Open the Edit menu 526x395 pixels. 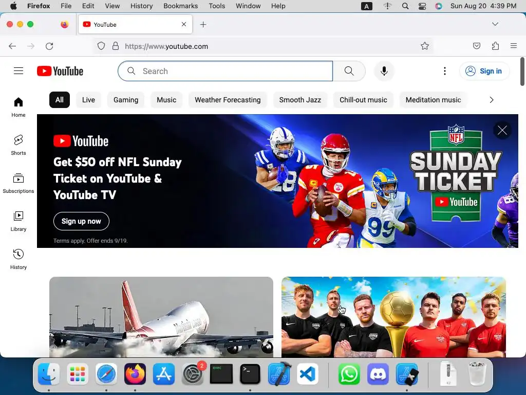point(88,6)
